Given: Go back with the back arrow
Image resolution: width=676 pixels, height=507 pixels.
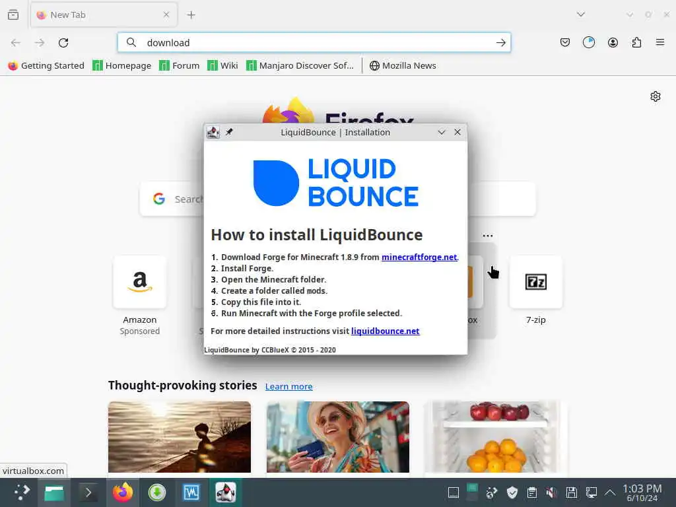Looking at the screenshot, I should [16, 43].
